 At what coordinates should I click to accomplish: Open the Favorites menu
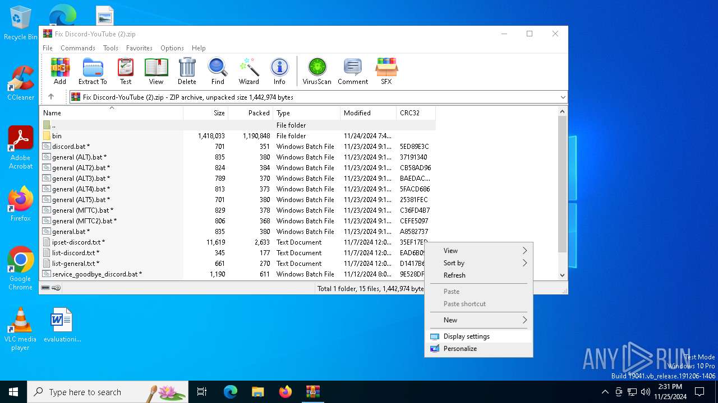(x=139, y=48)
